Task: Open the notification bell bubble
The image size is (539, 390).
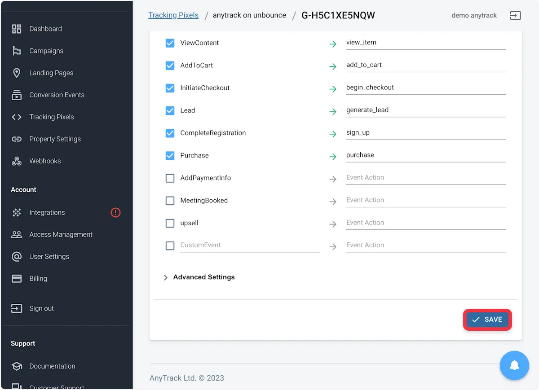Action: click(514, 365)
